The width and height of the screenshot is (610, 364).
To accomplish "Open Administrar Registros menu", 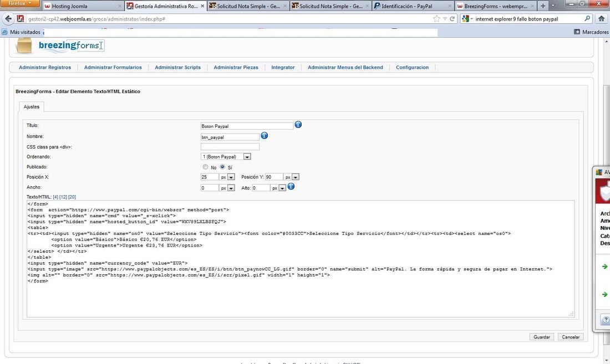I will (x=45, y=67).
